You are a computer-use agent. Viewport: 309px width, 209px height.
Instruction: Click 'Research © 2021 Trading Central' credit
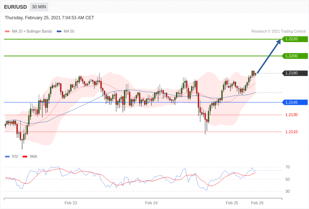[x=278, y=31]
